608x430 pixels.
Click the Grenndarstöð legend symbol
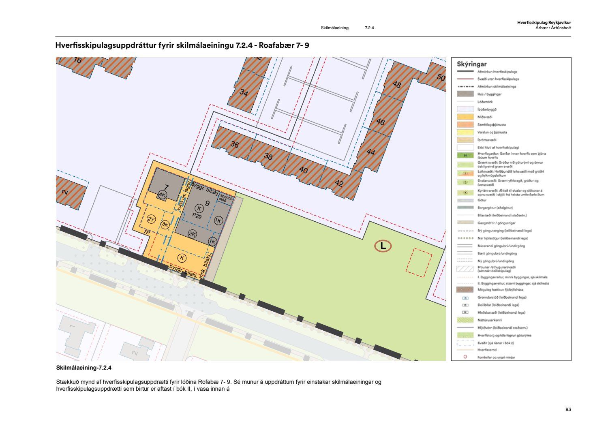click(x=465, y=297)
